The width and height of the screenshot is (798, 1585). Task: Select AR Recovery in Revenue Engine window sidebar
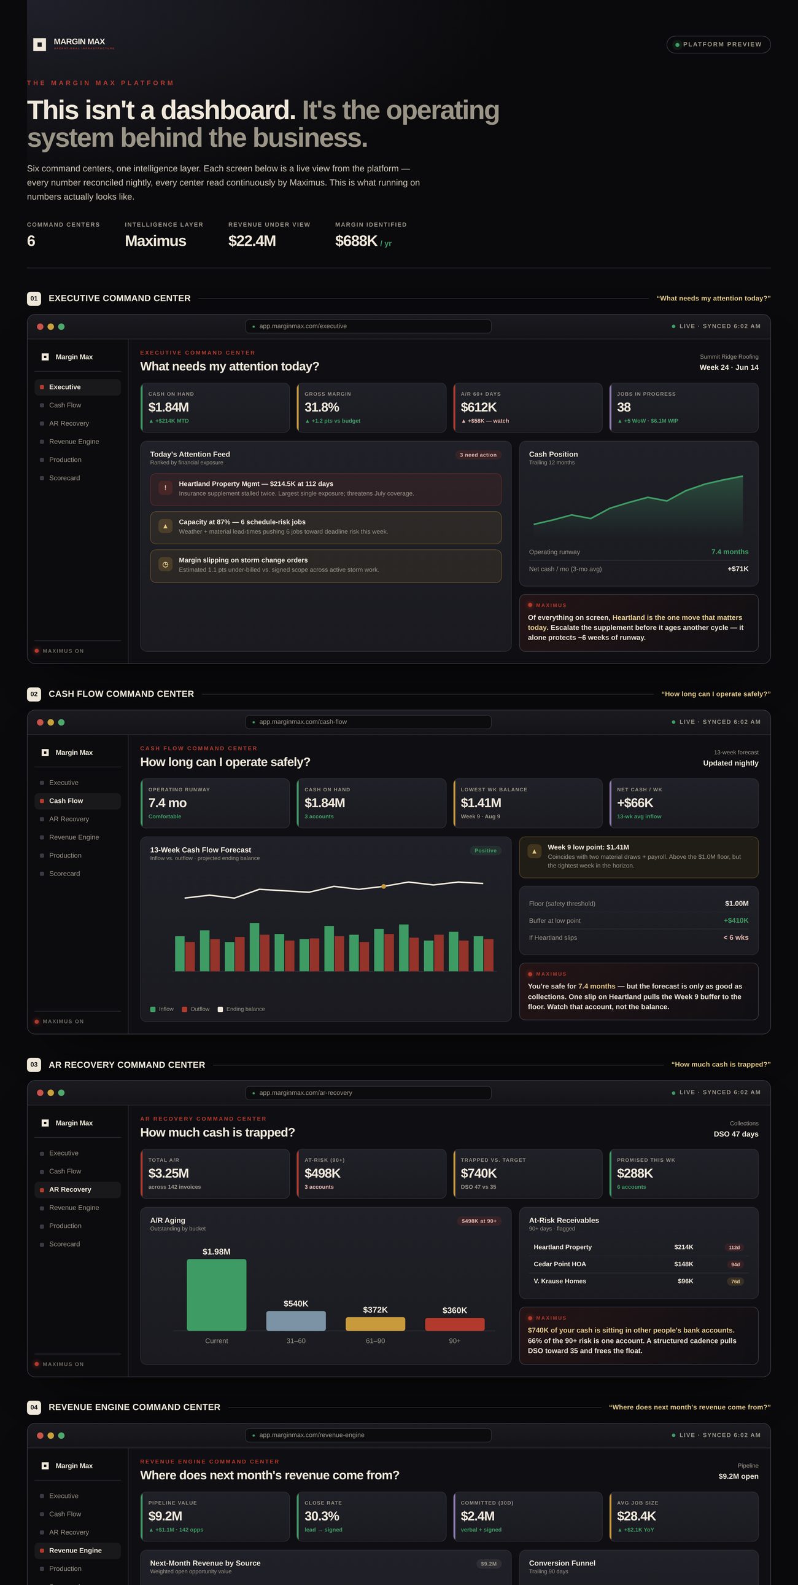pos(77,1532)
